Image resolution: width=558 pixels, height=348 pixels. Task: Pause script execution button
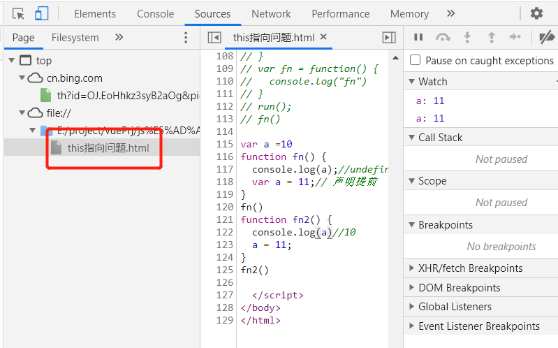click(418, 37)
